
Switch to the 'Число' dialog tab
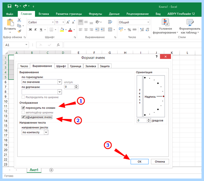[24, 66]
